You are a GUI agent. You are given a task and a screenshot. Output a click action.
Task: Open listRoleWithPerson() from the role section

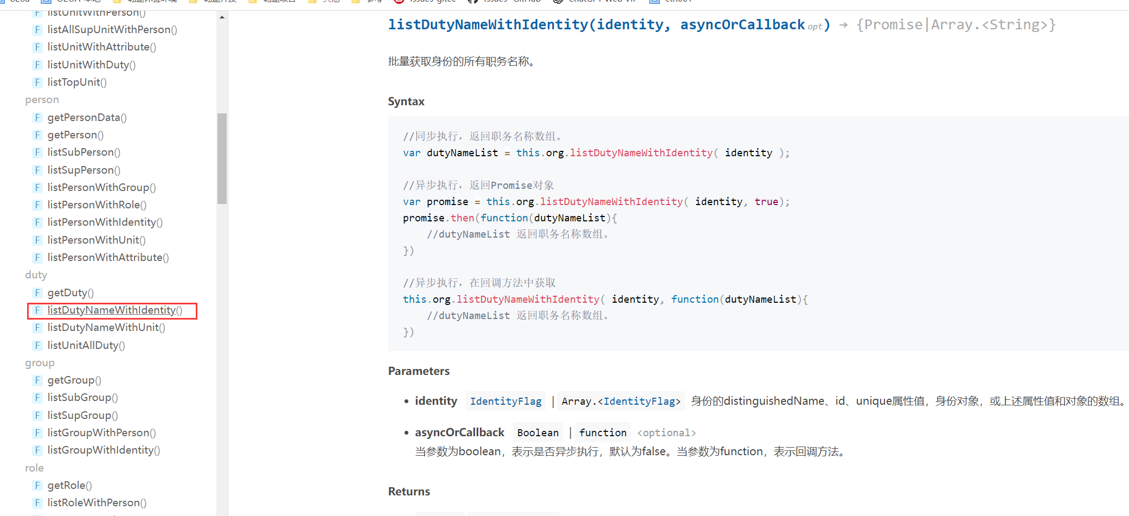pos(97,503)
